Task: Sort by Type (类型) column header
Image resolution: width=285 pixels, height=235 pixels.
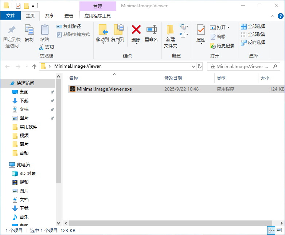Action: (236, 78)
